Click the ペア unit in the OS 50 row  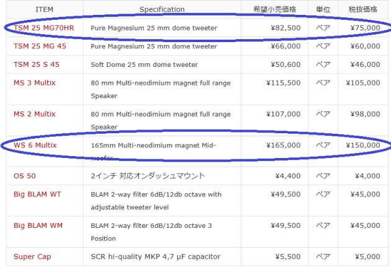point(323,176)
